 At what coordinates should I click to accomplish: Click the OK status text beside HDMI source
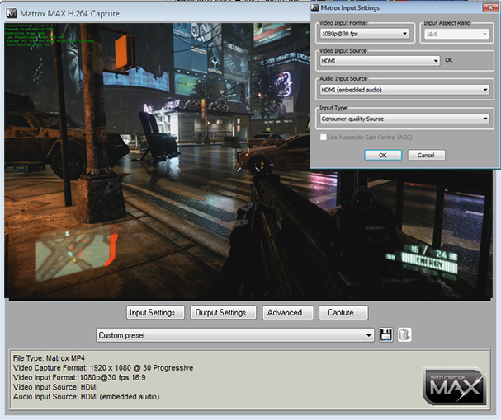(449, 60)
